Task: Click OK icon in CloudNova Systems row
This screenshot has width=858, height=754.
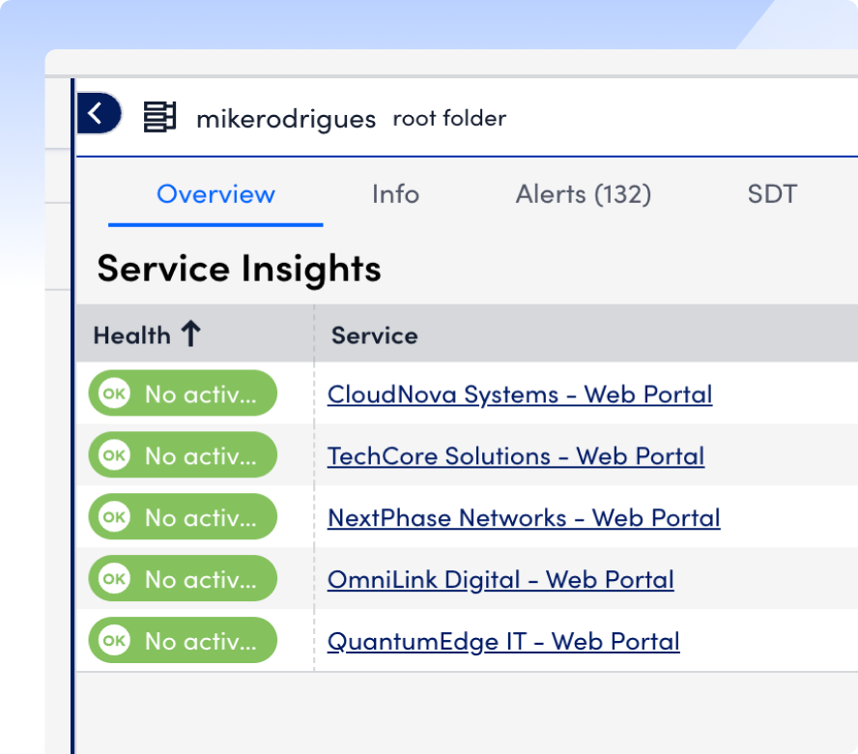Action: click(114, 394)
